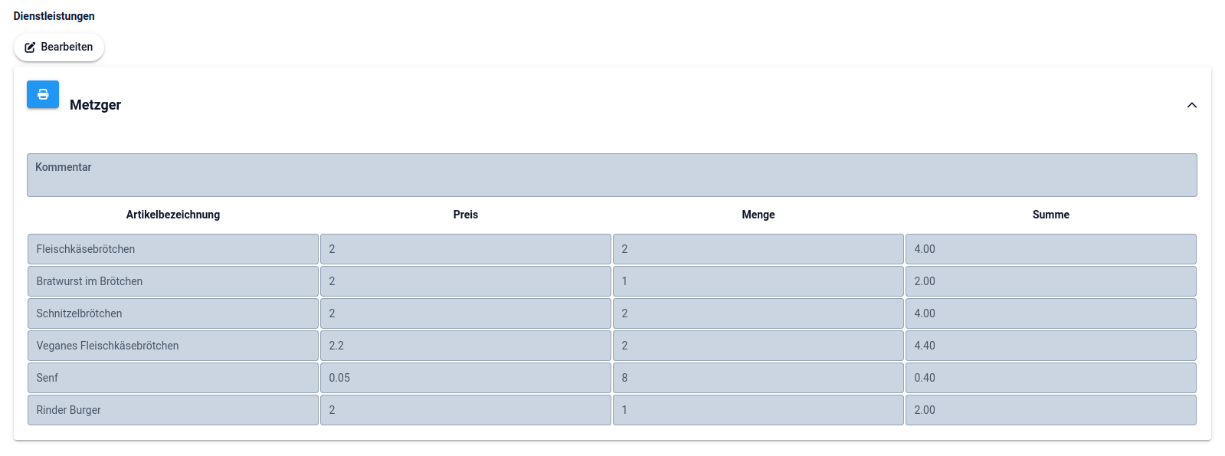Select the Fleischkäsebrötchen Menge field
The height and width of the screenshot is (456, 1225).
coord(758,249)
